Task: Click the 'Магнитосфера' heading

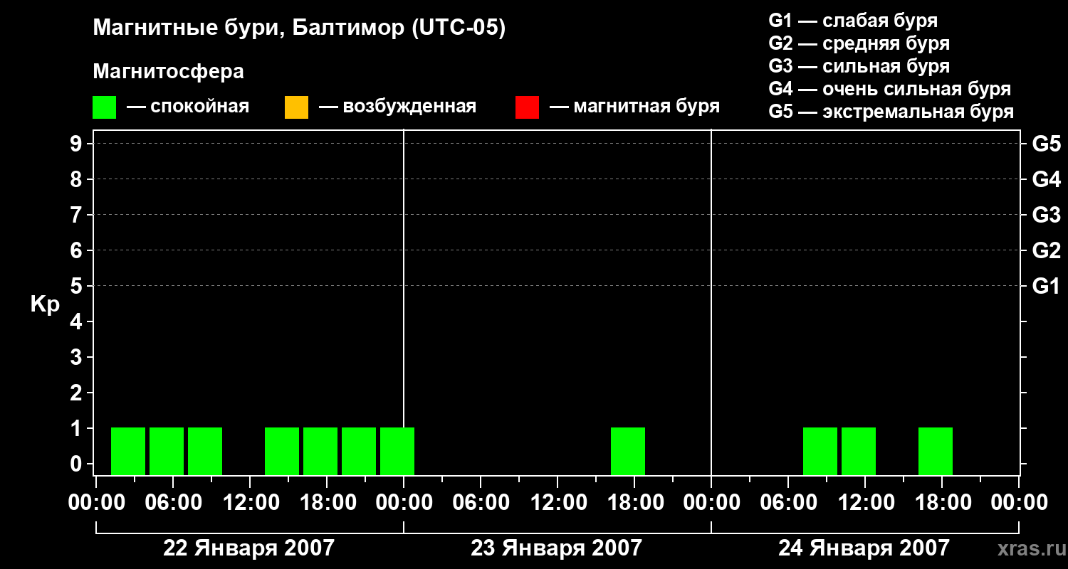Action: click(x=168, y=72)
